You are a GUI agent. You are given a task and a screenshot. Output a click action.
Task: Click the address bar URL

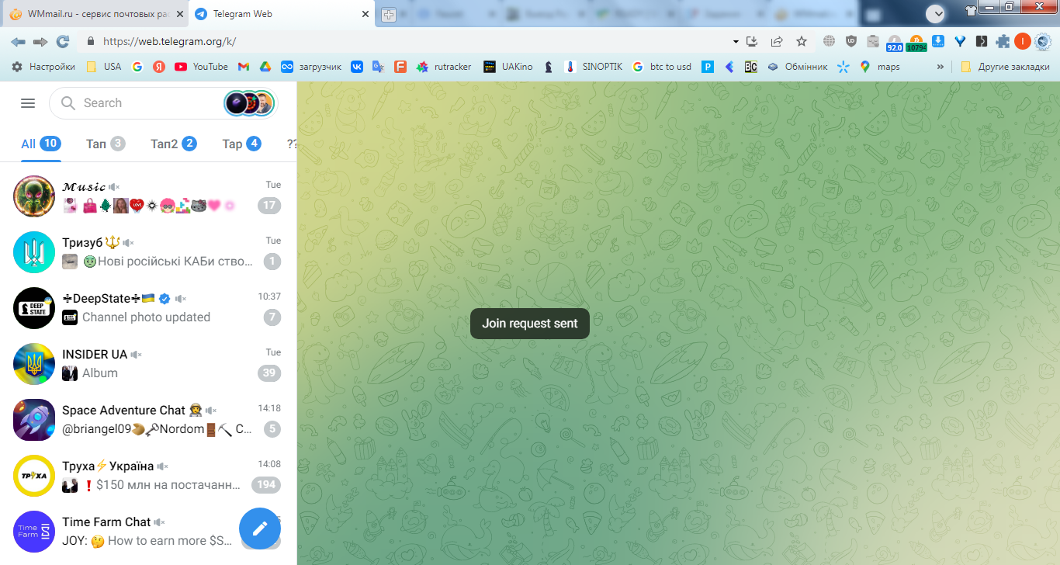click(169, 42)
